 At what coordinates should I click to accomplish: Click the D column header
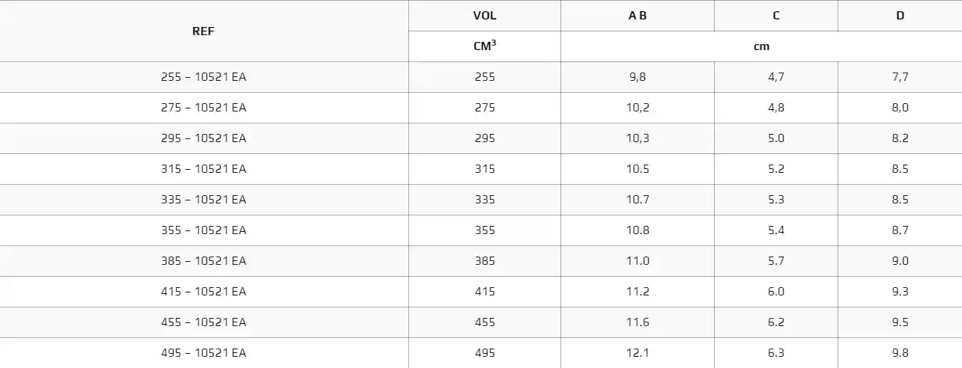tap(900, 16)
